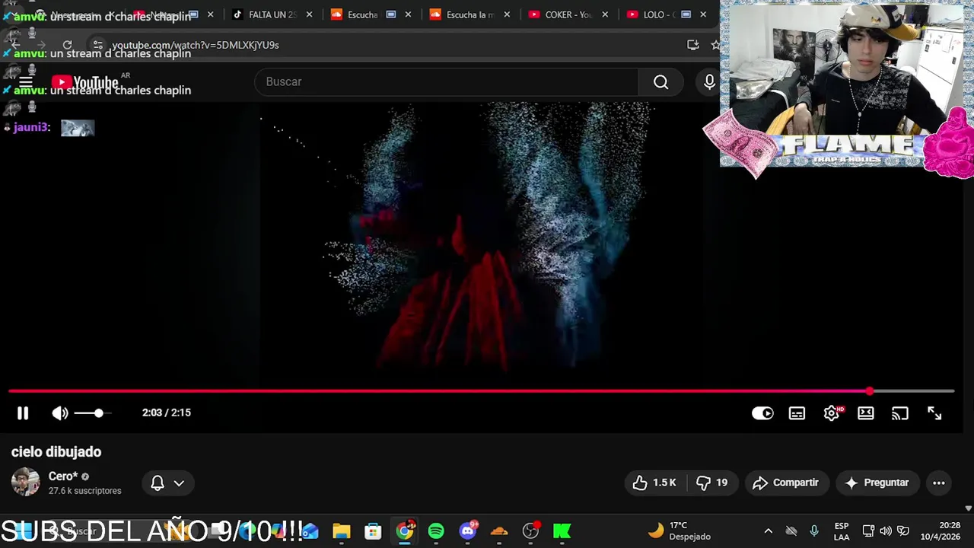
Task: Open notification bell dropdown for Cero*
Action: coord(167,483)
